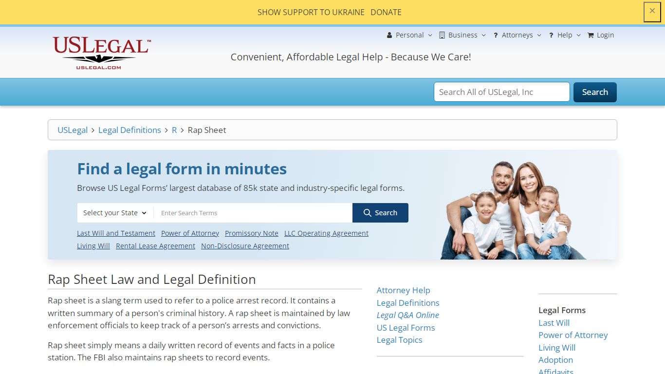Click the Personal user icon
The width and height of the screenshot is (665, 374).
(389, 35)
